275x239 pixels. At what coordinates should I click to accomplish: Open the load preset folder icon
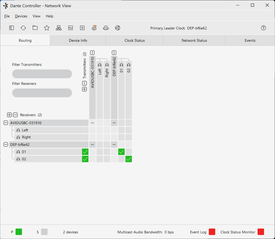click(35, 28)
